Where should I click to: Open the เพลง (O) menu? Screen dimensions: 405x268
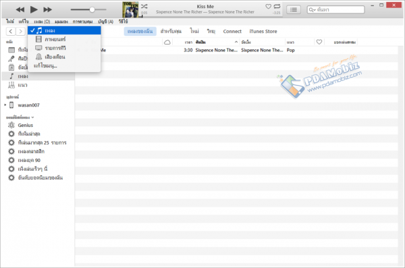[x=42, y=22]
